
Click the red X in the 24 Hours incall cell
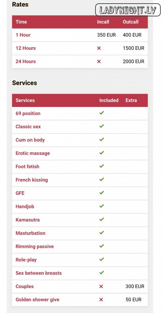99,61
